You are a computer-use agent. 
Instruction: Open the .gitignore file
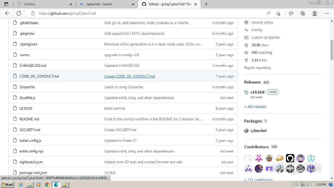tap(27, 33)
